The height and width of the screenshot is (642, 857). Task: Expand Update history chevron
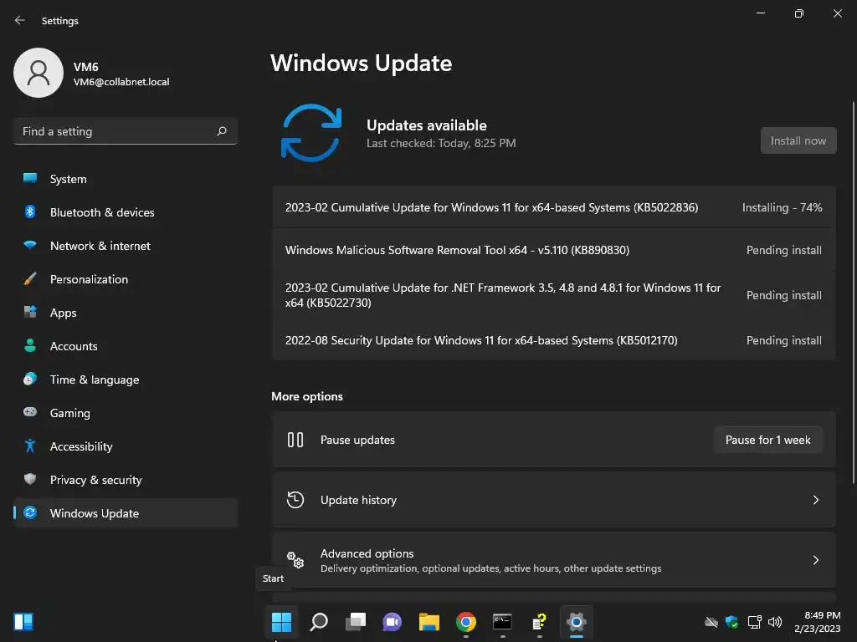(x=815, y=500)
